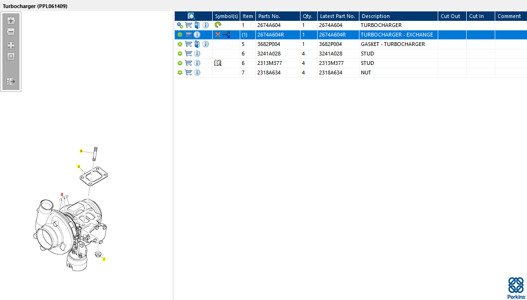Click latest part number 2318A634
This screenshot has height=300, width=527.
331,73
